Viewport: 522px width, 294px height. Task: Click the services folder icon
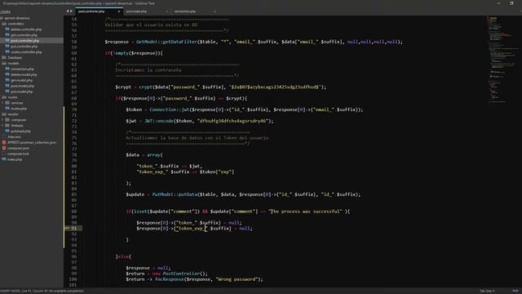tap(7, 103)
